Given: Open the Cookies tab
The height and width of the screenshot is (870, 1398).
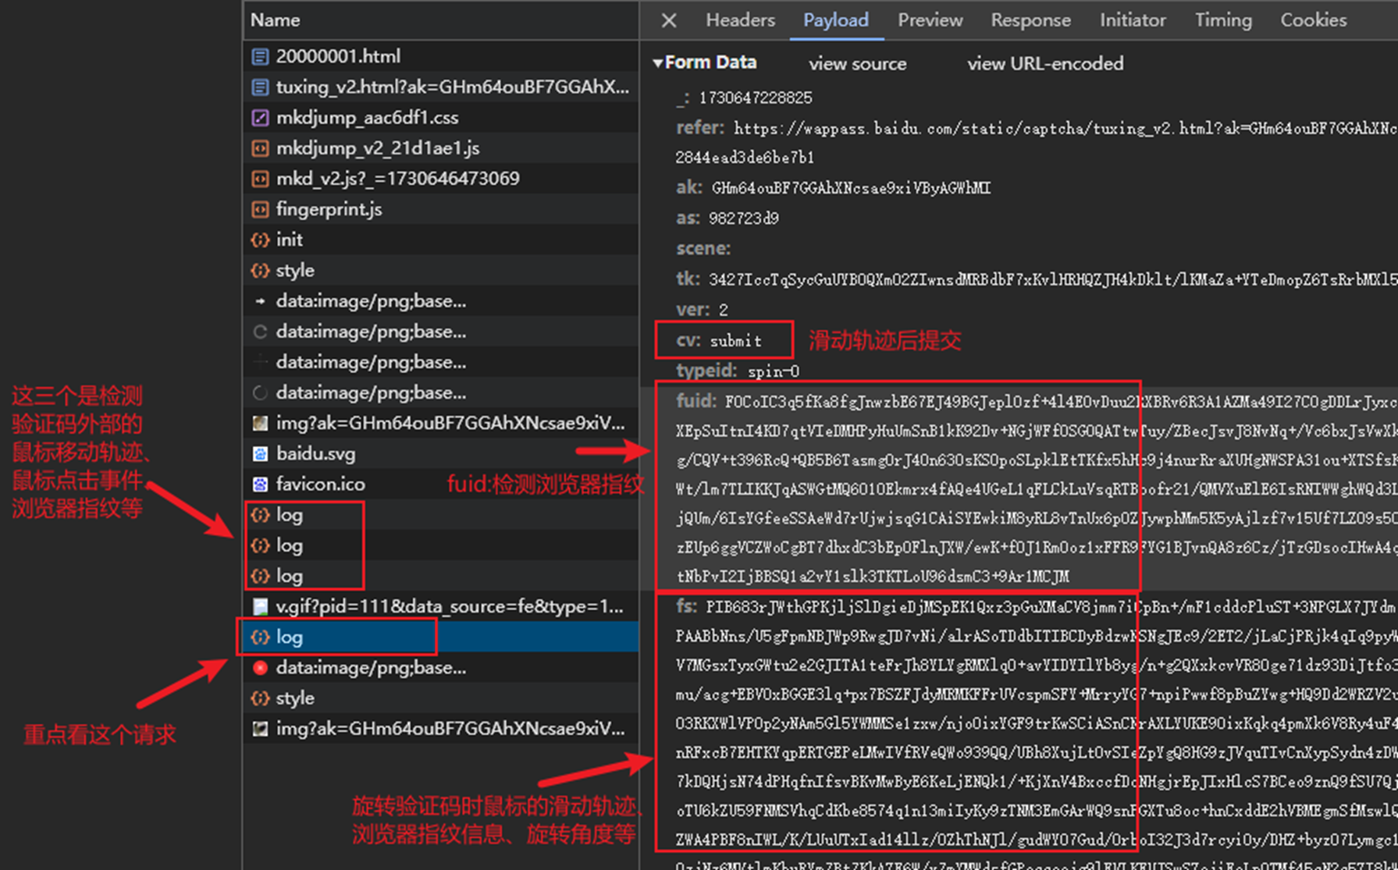Looking at the screenshot, I should pos(1313,20).
